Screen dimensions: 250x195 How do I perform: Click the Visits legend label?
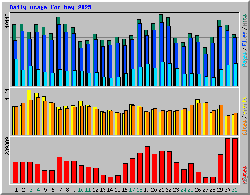(245, 106)
